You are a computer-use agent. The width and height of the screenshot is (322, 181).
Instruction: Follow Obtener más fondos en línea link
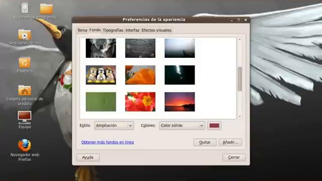107,142
